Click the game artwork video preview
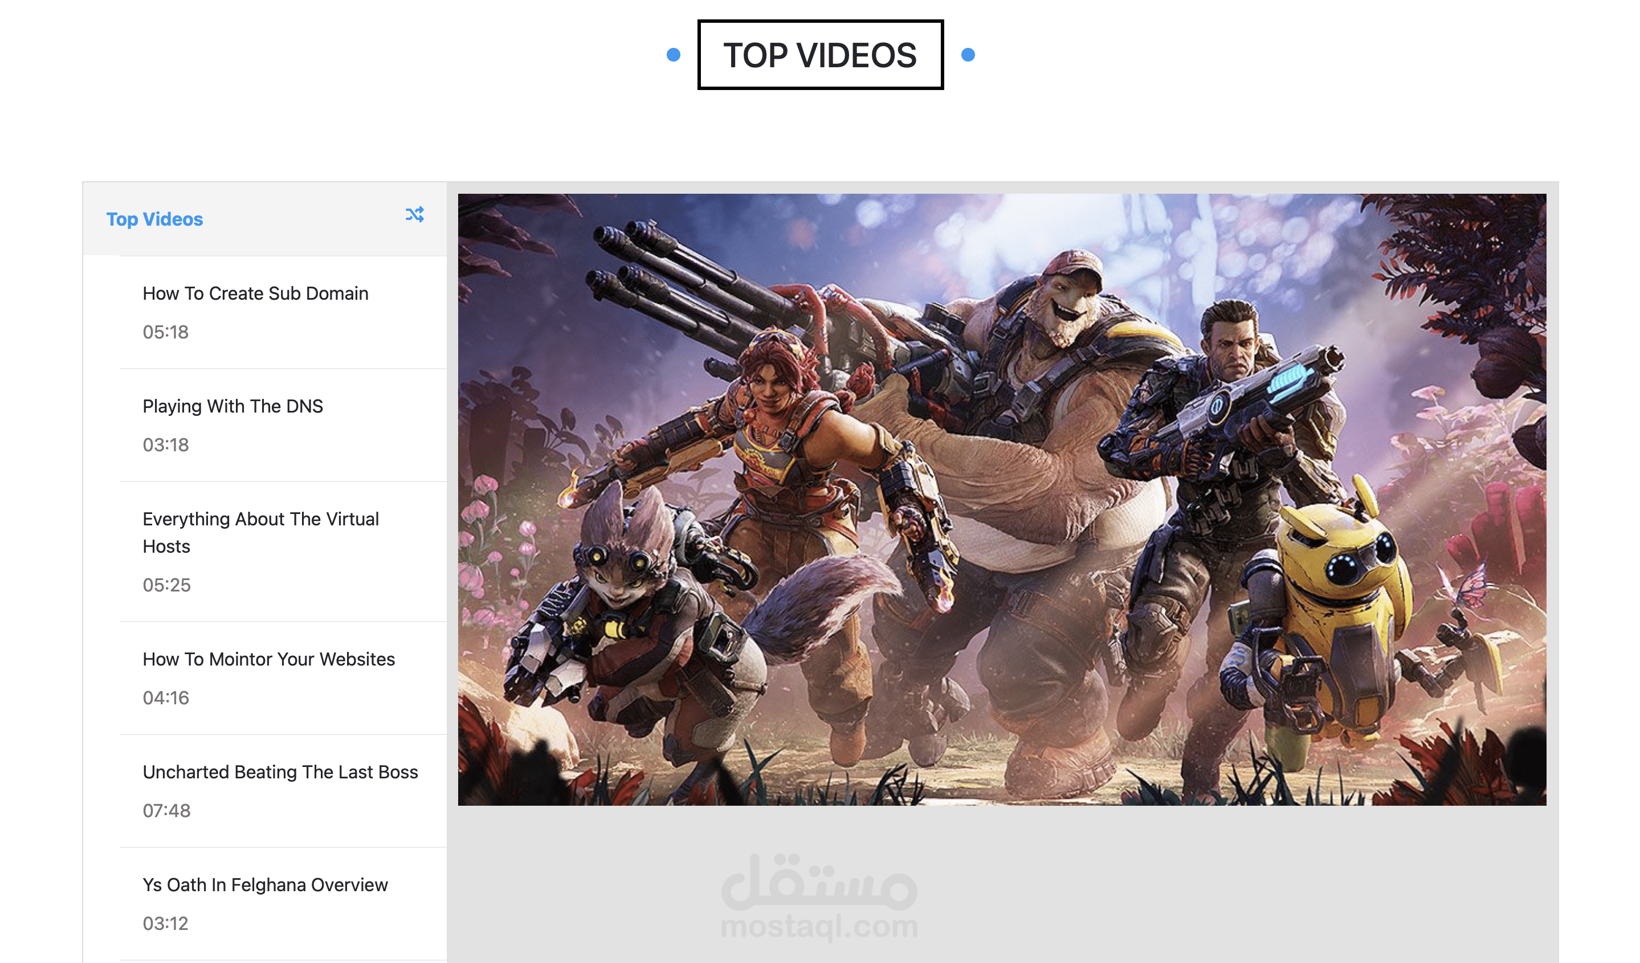The width and height of the screenshot is (1640, 963). 1002,499
